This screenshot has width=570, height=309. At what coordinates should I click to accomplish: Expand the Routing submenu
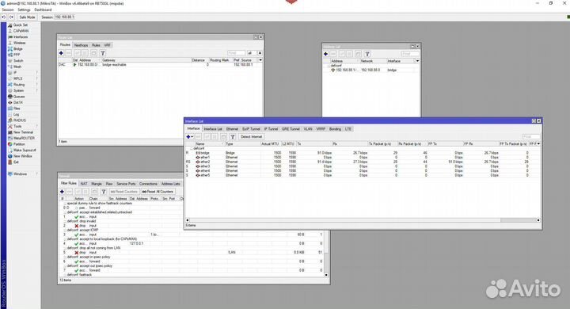click(36, 85)
